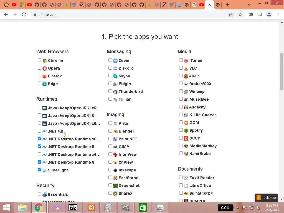Screen dimensions: 284x213
Task: Open File Explorer from the taskbar
Action: (22, 207)
